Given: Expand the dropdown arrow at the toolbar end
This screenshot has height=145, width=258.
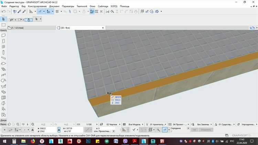Looking at the screenshot, I should (161, 11).
